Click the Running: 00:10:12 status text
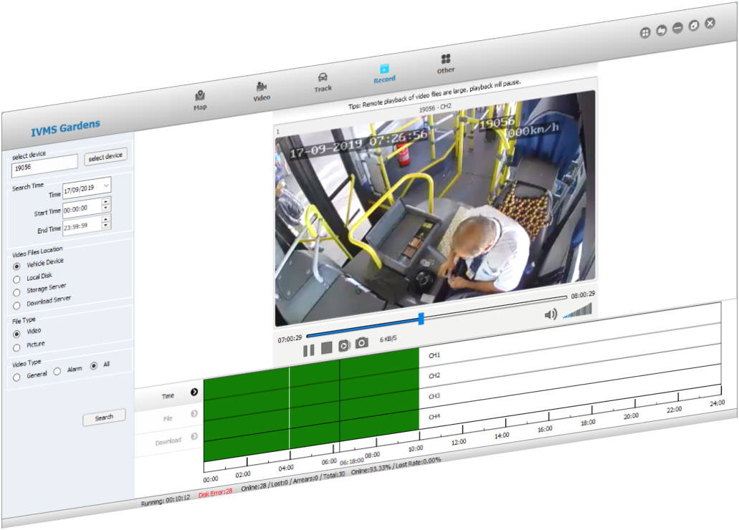This screenshot has width=739, height=530. click(166, 501)
